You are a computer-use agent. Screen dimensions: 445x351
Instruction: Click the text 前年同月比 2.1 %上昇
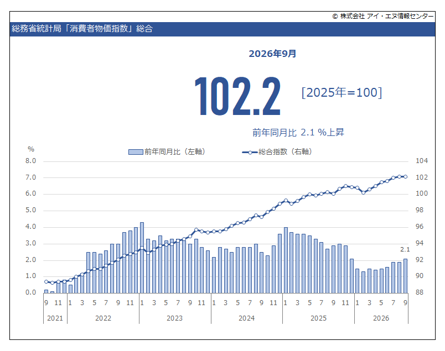[298, 133]
